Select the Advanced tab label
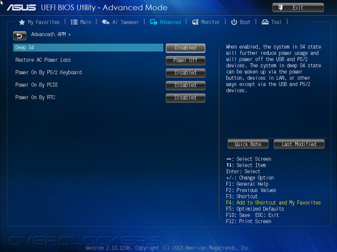 coord(170,22)
